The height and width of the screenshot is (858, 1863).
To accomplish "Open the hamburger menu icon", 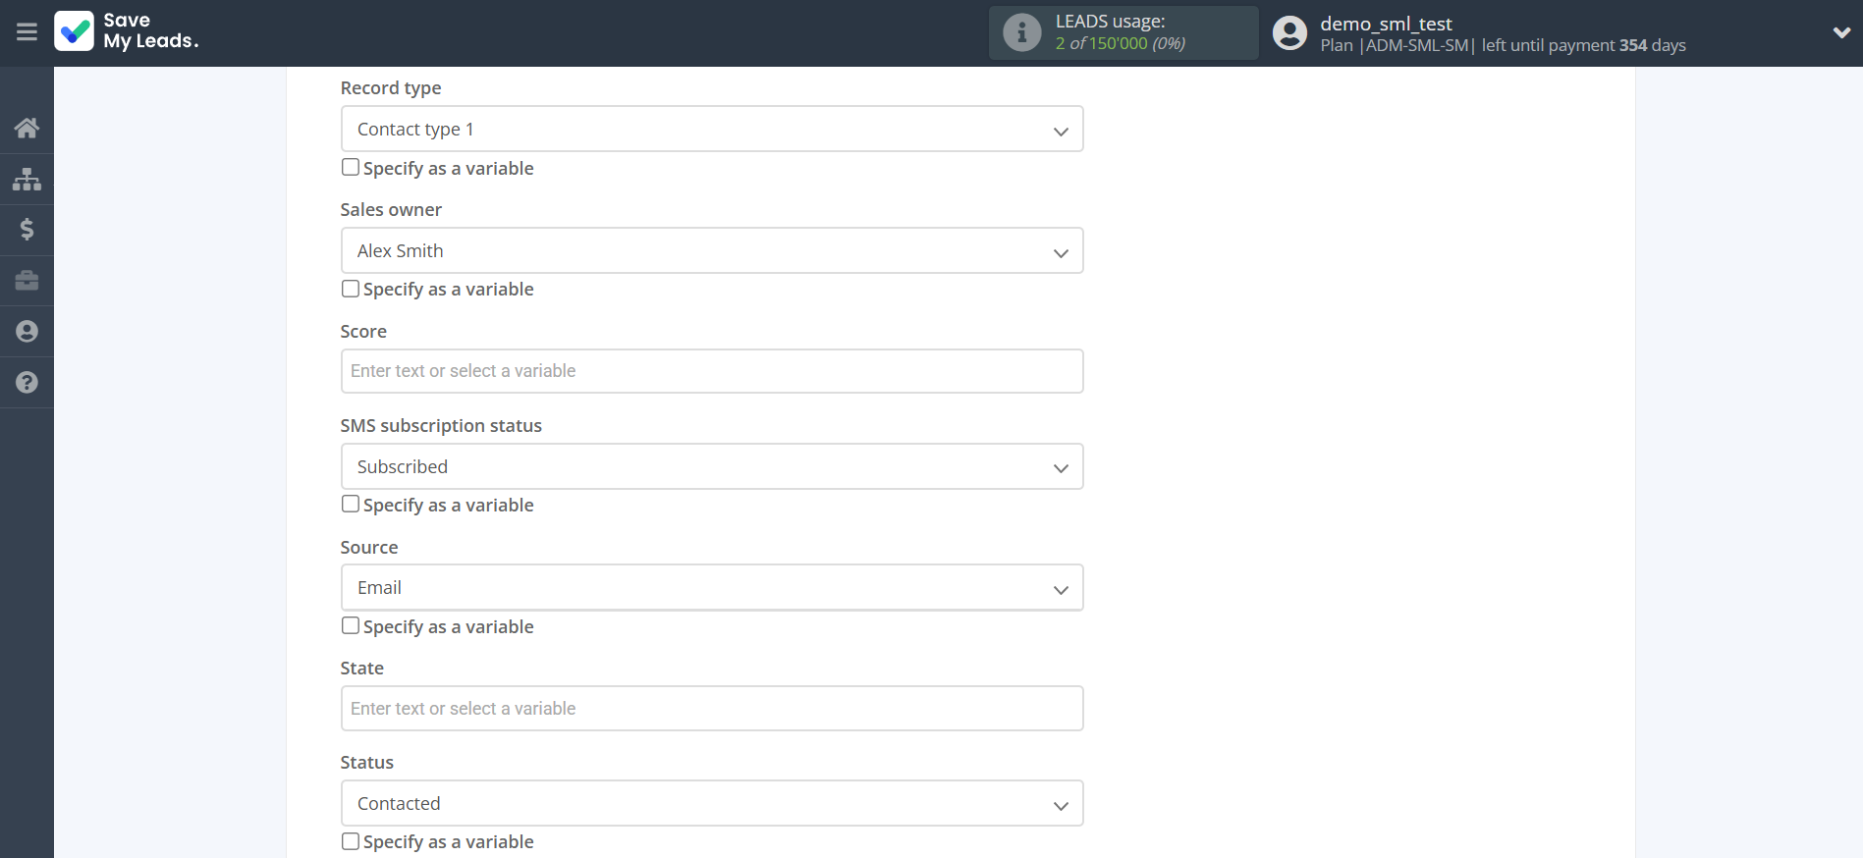I will pos(27,32).
